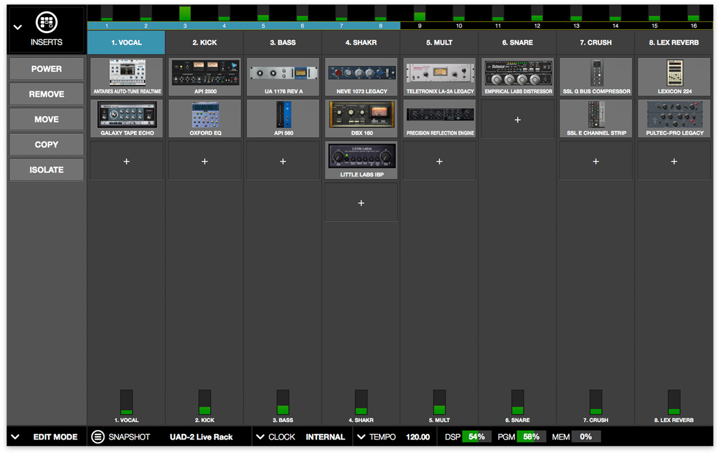Screen dimensions: 720x454
Task: Add an insert to Snare's empty slot
Action: coord(518,120)
